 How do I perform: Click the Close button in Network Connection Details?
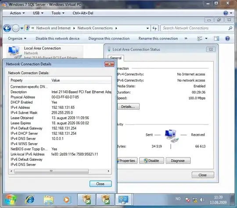(101, 184)
